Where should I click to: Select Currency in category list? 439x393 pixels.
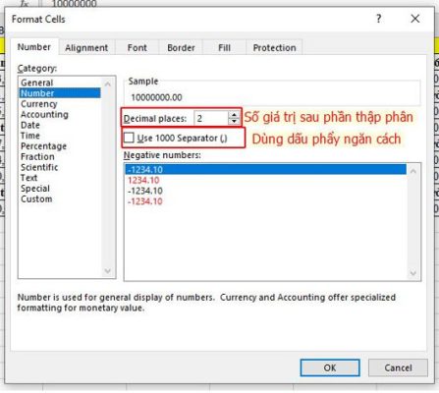point(39,104)
